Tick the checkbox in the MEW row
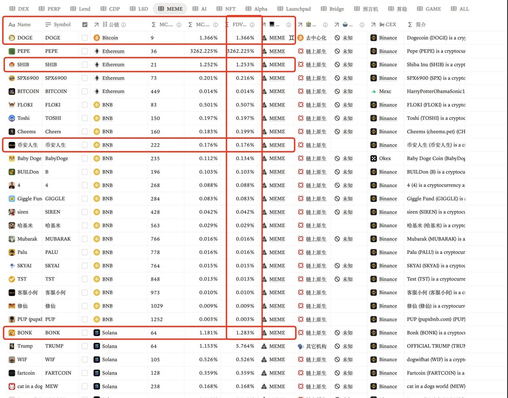 click(x=85, y=386)
